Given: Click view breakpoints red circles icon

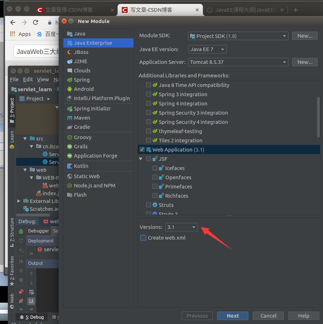Looking at the screenshot, I should coord(21,292).
